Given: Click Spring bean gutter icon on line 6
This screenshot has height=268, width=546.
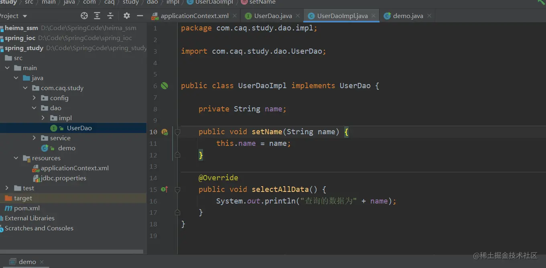Looking at the screenshot, I should click(x=164, y=86).
